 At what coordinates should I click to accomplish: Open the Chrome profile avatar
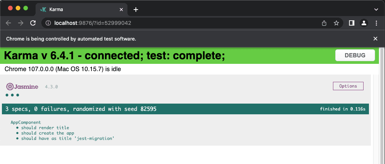pyautogui.click(x=364, y=23)
